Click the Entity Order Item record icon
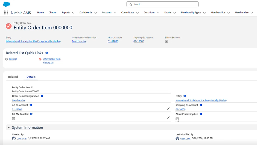 click(8, 26)
